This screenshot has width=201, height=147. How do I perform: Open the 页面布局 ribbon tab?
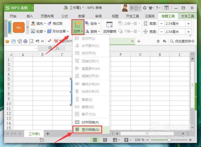click(x=47, y=16)
